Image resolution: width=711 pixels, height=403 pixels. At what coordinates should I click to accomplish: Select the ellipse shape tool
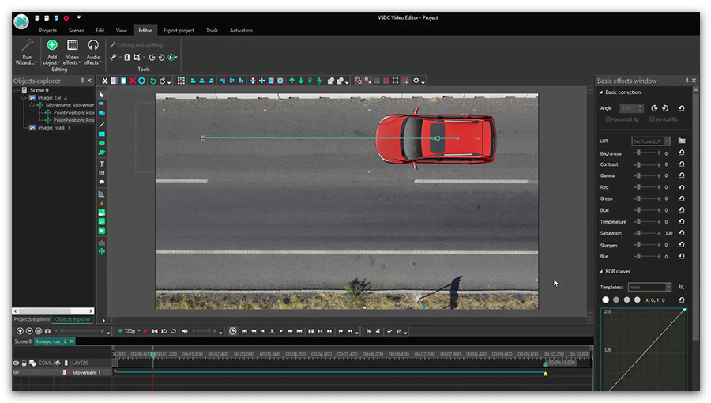pyautogui.click(x=101, y=143)
